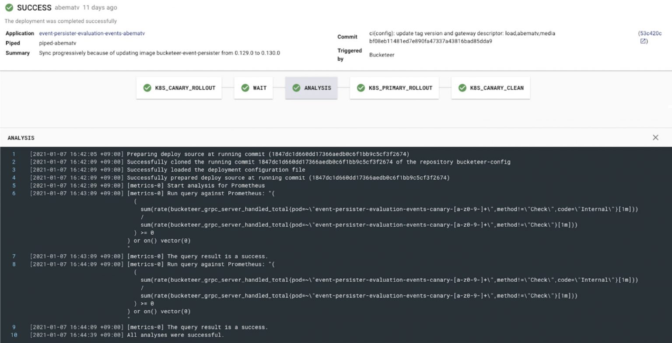672x343 pixels.
Task: Click the checkmark icon on the ANALYSIS stage
Action: pos(296,88)
